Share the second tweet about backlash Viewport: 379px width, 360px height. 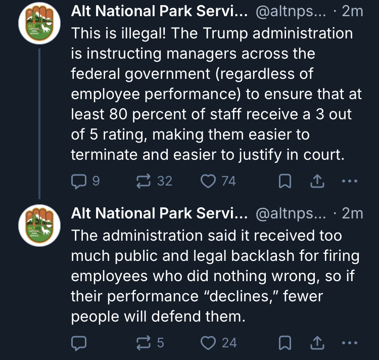pyautogui.click(x=318, y=343)
